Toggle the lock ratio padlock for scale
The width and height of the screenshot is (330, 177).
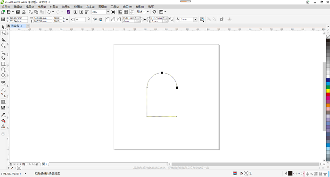[67, 19]
